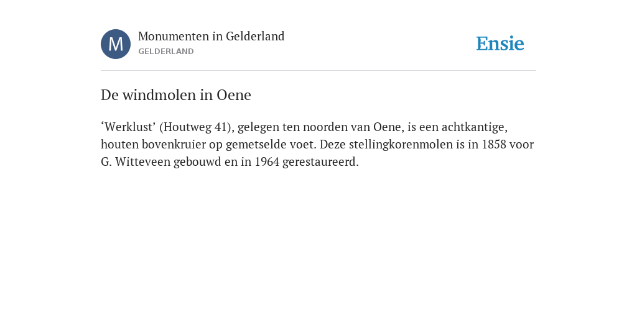
Task: Click the heading De windmolen in Oene
Action: [x=176, y=95]
